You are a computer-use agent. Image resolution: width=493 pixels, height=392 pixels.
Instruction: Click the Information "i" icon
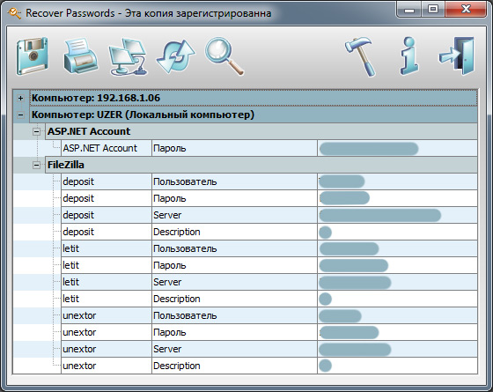point(409,56)
